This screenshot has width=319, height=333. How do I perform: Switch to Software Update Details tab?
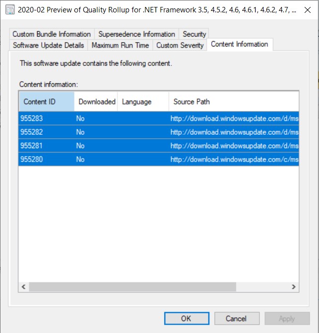point(49,45)
